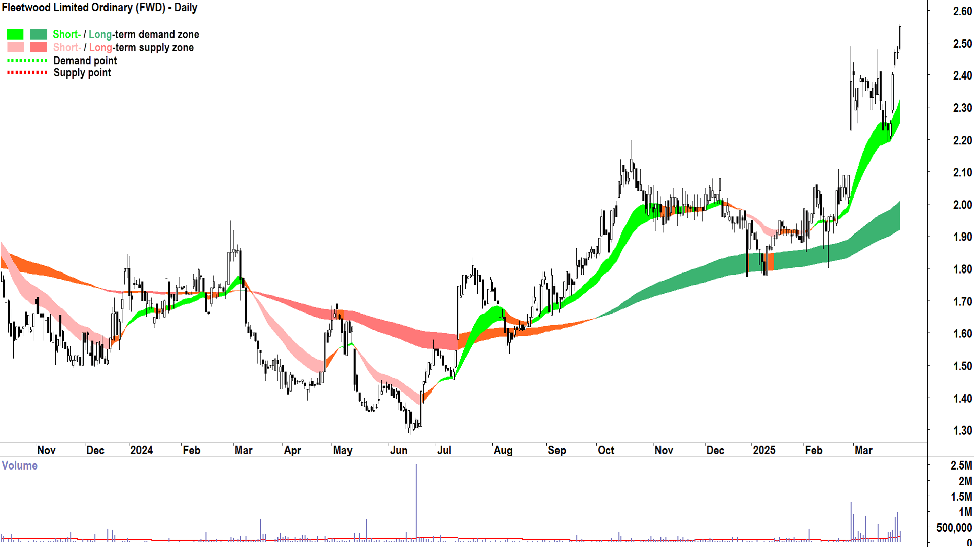Click the Fleetwood Limited Ordinary chart title

coord(99,8)
